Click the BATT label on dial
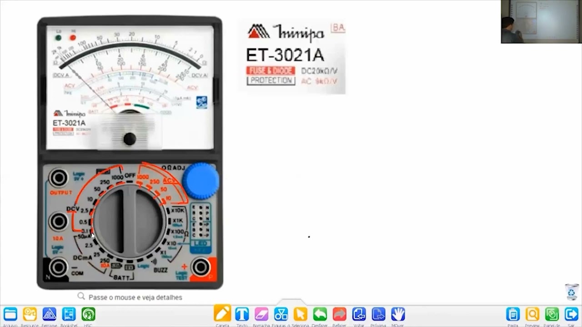The width and height of the screenshot is (582, 327). coord(122,277)
